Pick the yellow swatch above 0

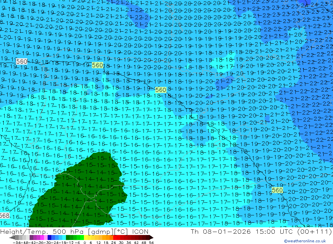pyautogui.click(x=86, y=238)
